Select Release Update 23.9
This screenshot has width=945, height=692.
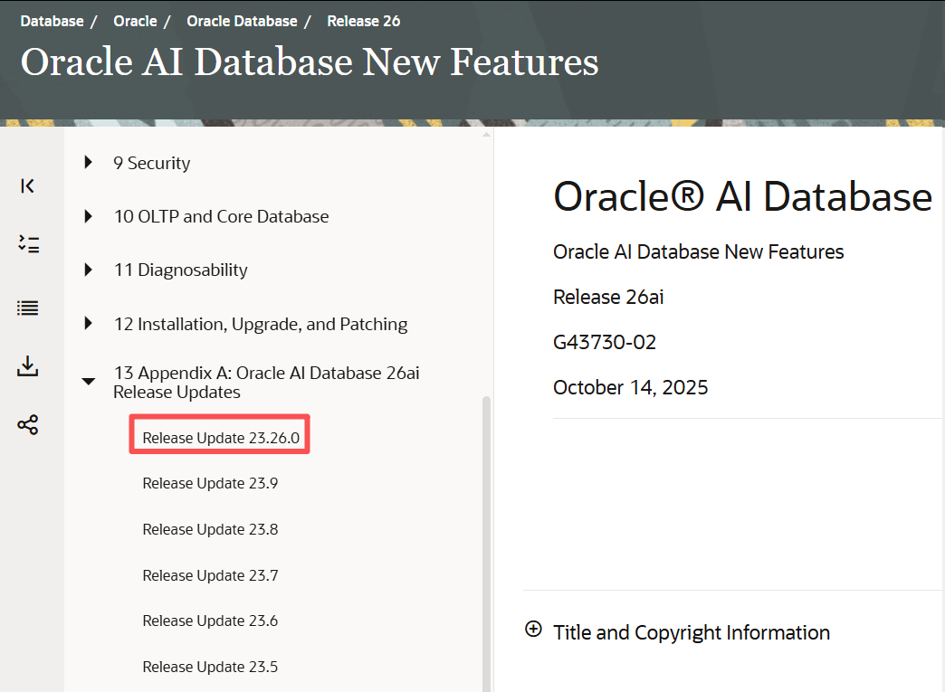[210, 483]
